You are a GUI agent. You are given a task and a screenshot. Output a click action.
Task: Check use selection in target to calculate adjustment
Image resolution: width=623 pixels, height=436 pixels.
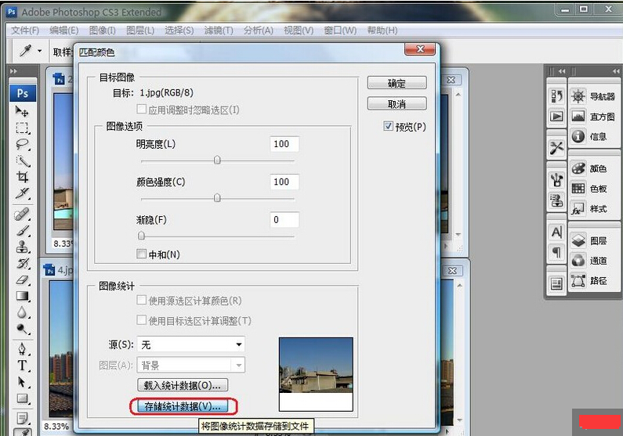pyautogui.click(x=141, y=320)
